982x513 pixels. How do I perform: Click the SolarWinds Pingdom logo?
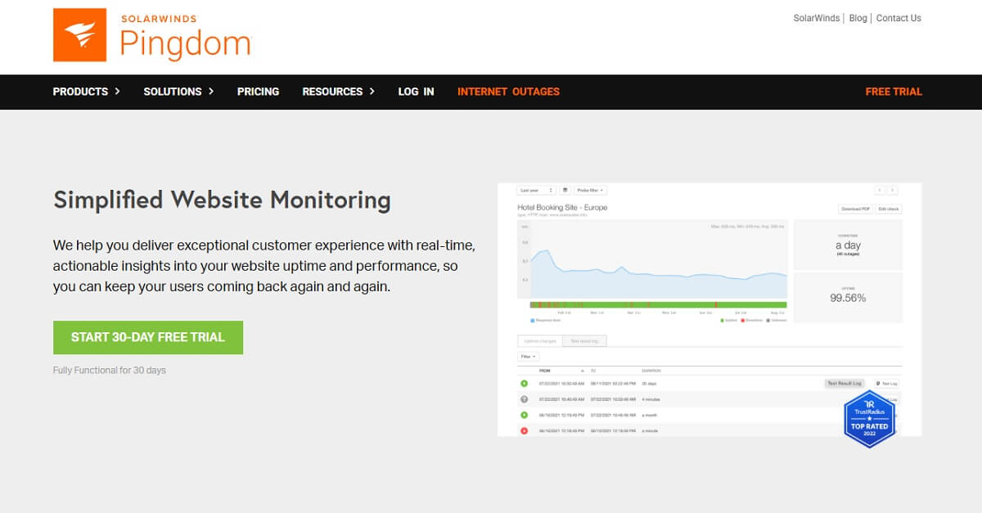151,35
